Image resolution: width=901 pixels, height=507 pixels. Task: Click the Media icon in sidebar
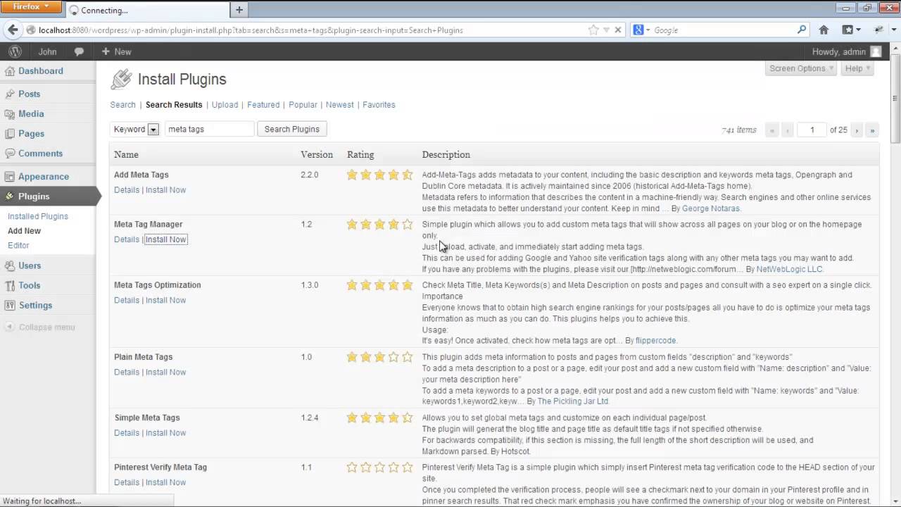pos(10,113)
